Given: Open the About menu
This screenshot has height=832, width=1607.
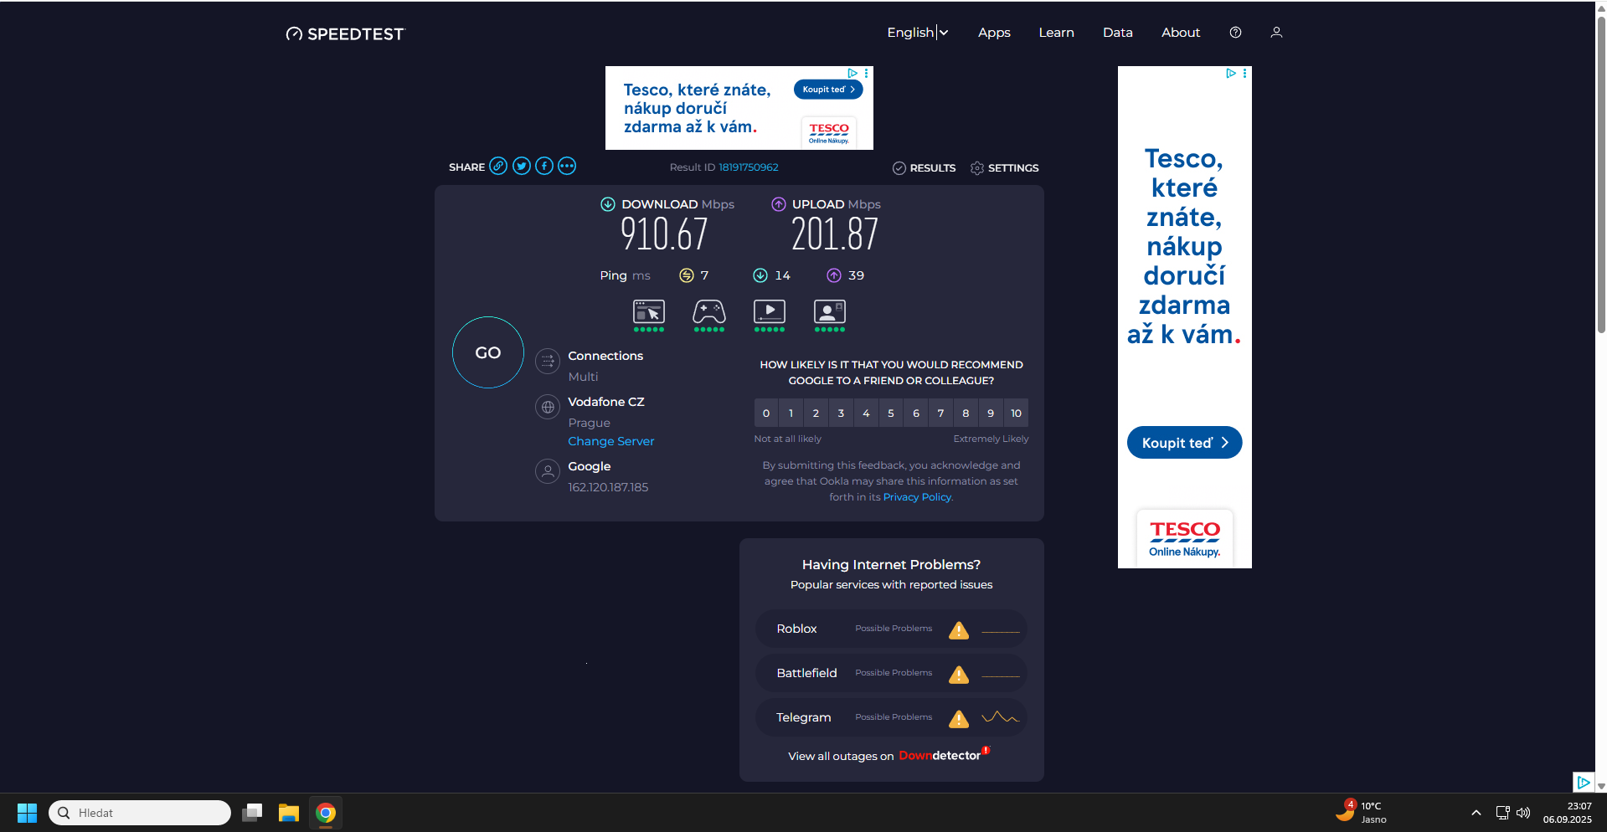Looking at the screenshot, I should tap(1181, 33).
